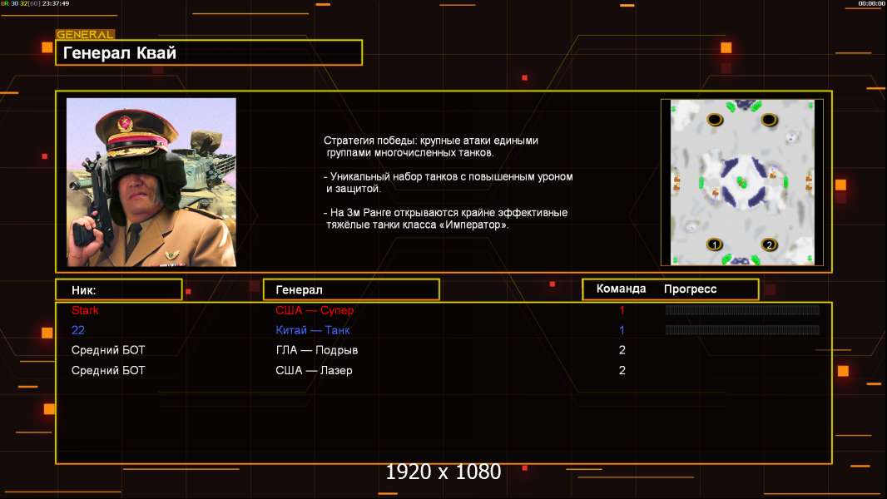Click the 'Ник:' column header
Screen dimensions: 887x499
[119, 290]
